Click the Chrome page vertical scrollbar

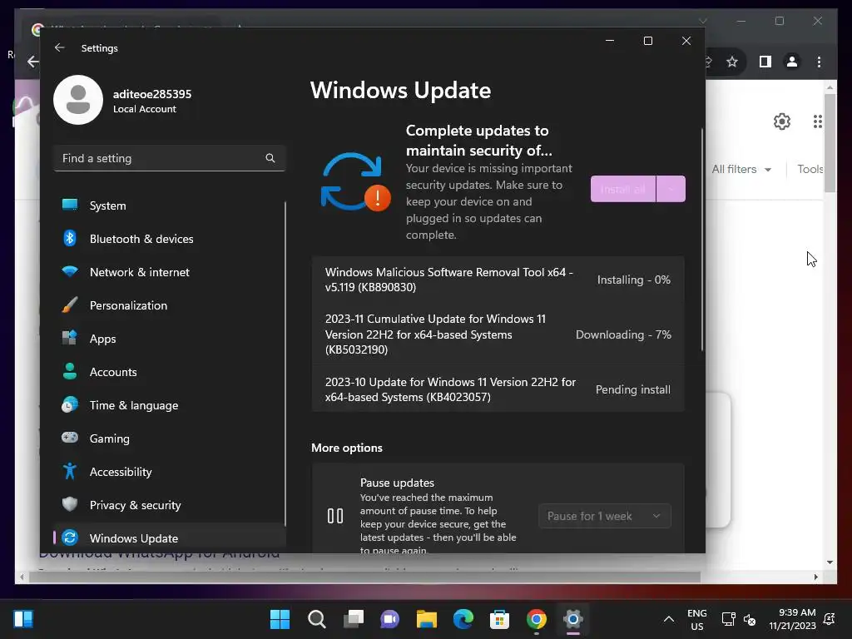tap(830, 143)
